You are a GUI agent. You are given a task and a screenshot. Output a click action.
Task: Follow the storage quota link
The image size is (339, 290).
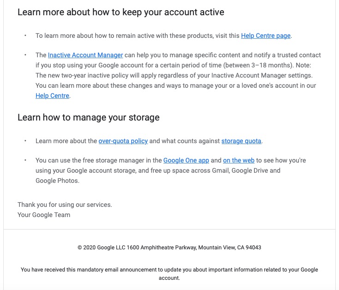[x=241, y=141]
